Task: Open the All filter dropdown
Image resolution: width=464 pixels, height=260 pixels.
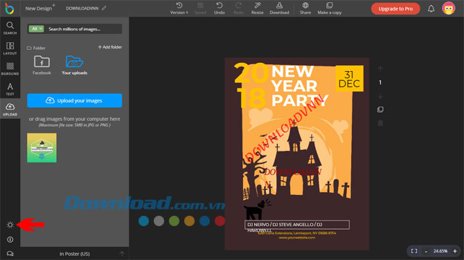Action: click(x=36, y=29)
